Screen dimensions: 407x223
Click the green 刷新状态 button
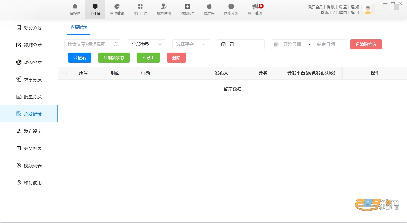(x=114, y=58)
